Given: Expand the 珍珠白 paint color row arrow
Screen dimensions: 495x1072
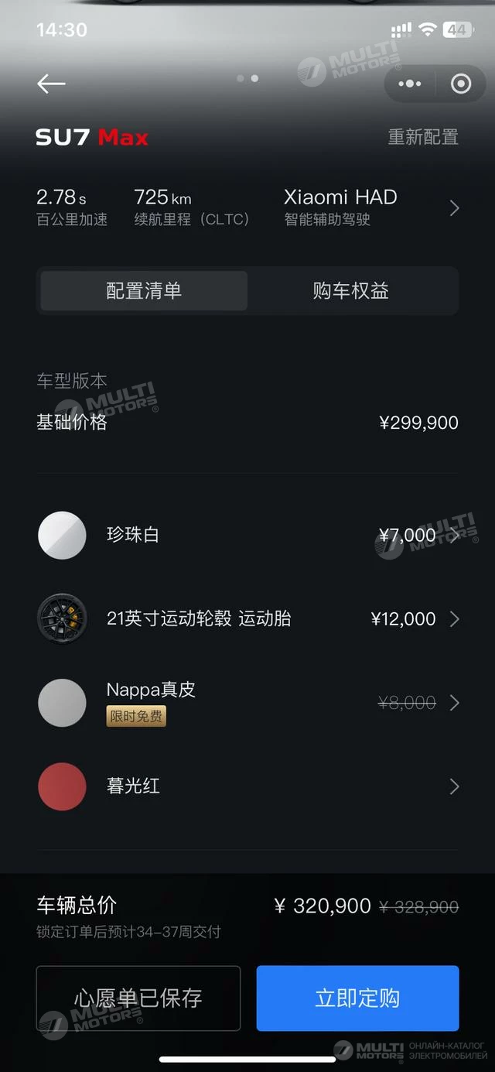Looking at the screenshot, I should (455, 535).
